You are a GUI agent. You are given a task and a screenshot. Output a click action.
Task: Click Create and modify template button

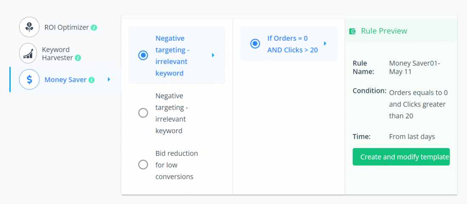click(401, 157)
